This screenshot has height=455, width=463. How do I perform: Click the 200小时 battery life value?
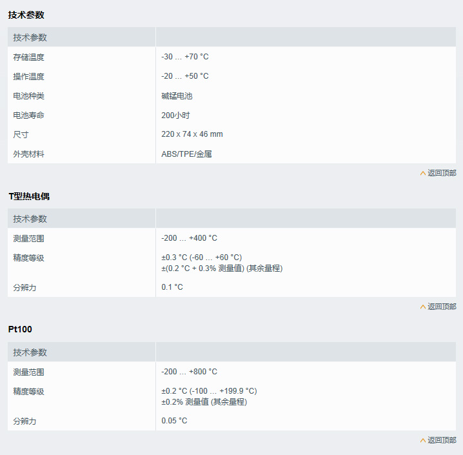pyautogui.click(x=175, y=115)
